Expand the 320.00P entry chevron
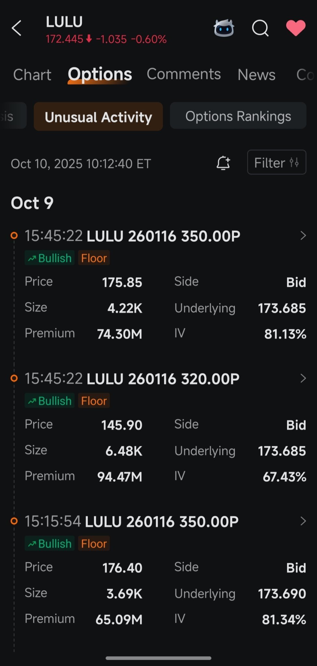This screenshot has width=317, height=666. pos(303,378)
